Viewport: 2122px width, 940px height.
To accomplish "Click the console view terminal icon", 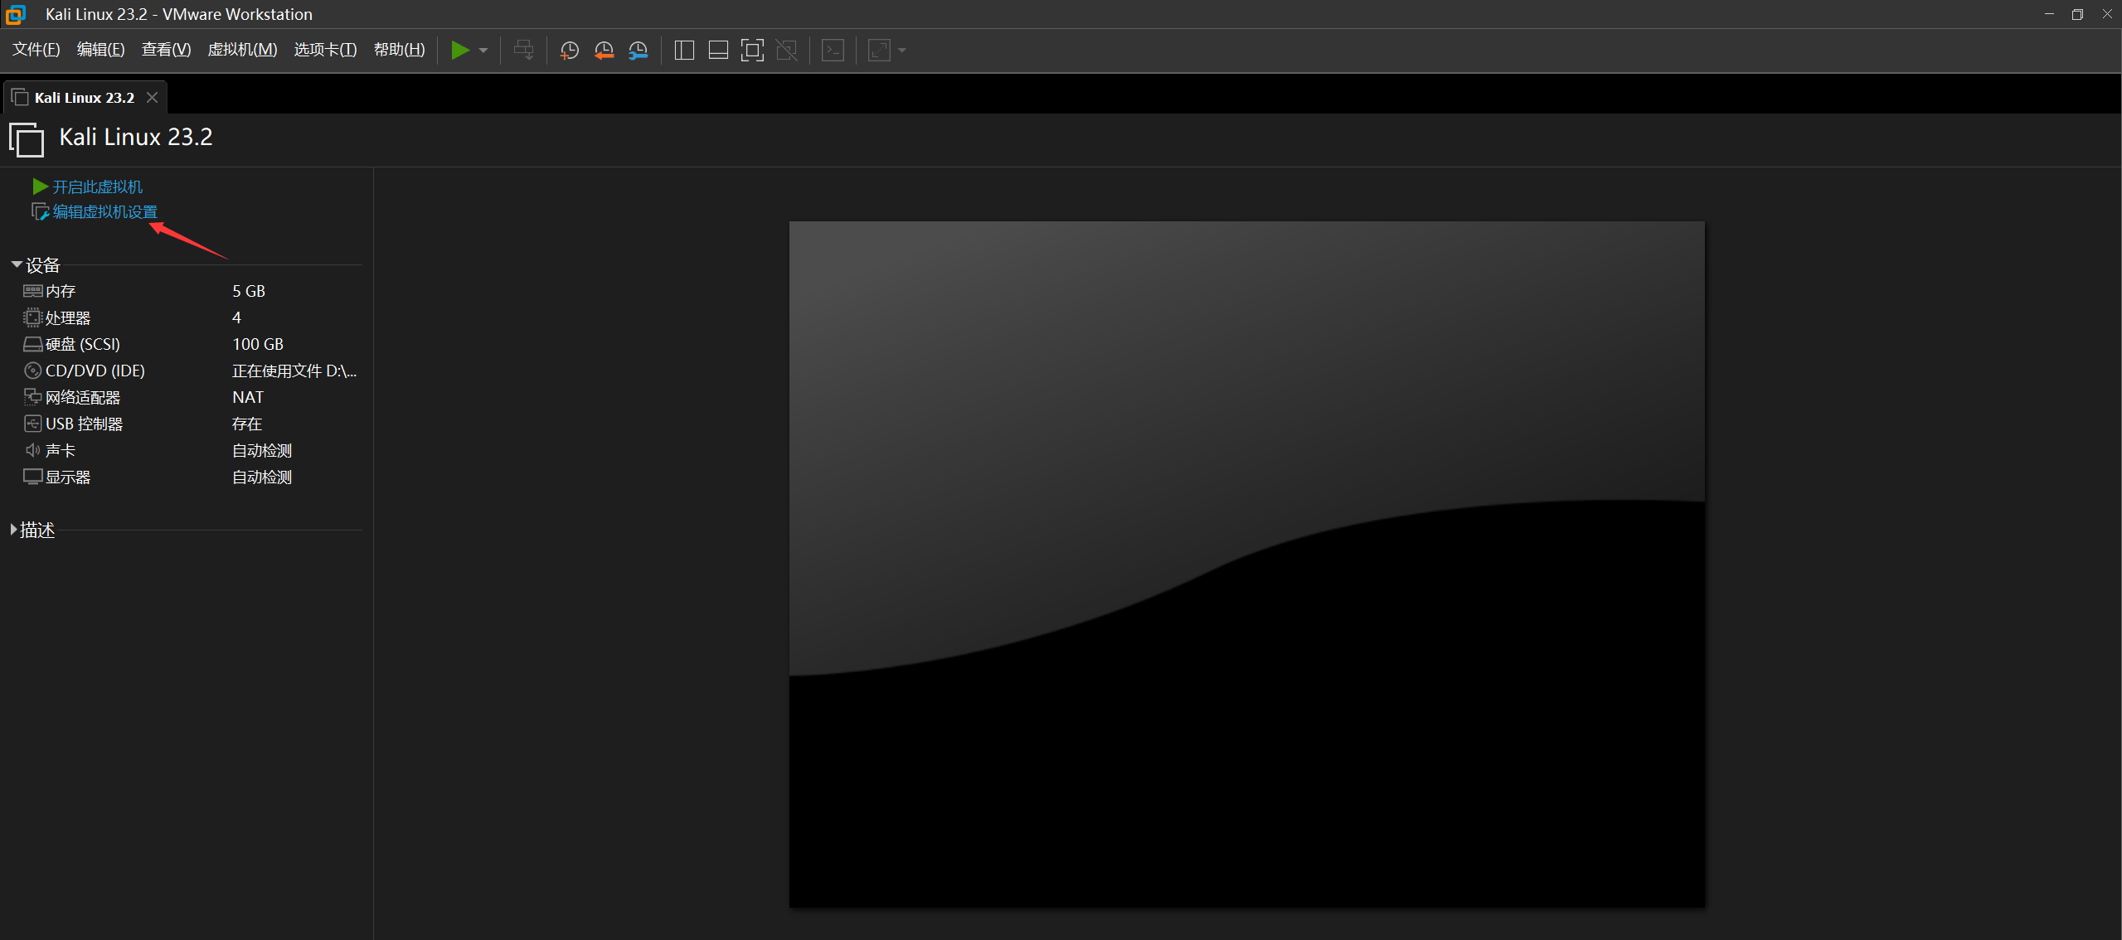I will click(x=833, y=51).
